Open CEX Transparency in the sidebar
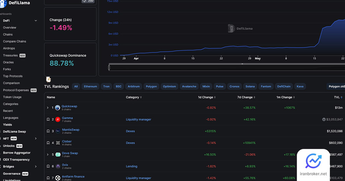Image resolution: width=345 pixels, height=181 pixels. point(16,160)
